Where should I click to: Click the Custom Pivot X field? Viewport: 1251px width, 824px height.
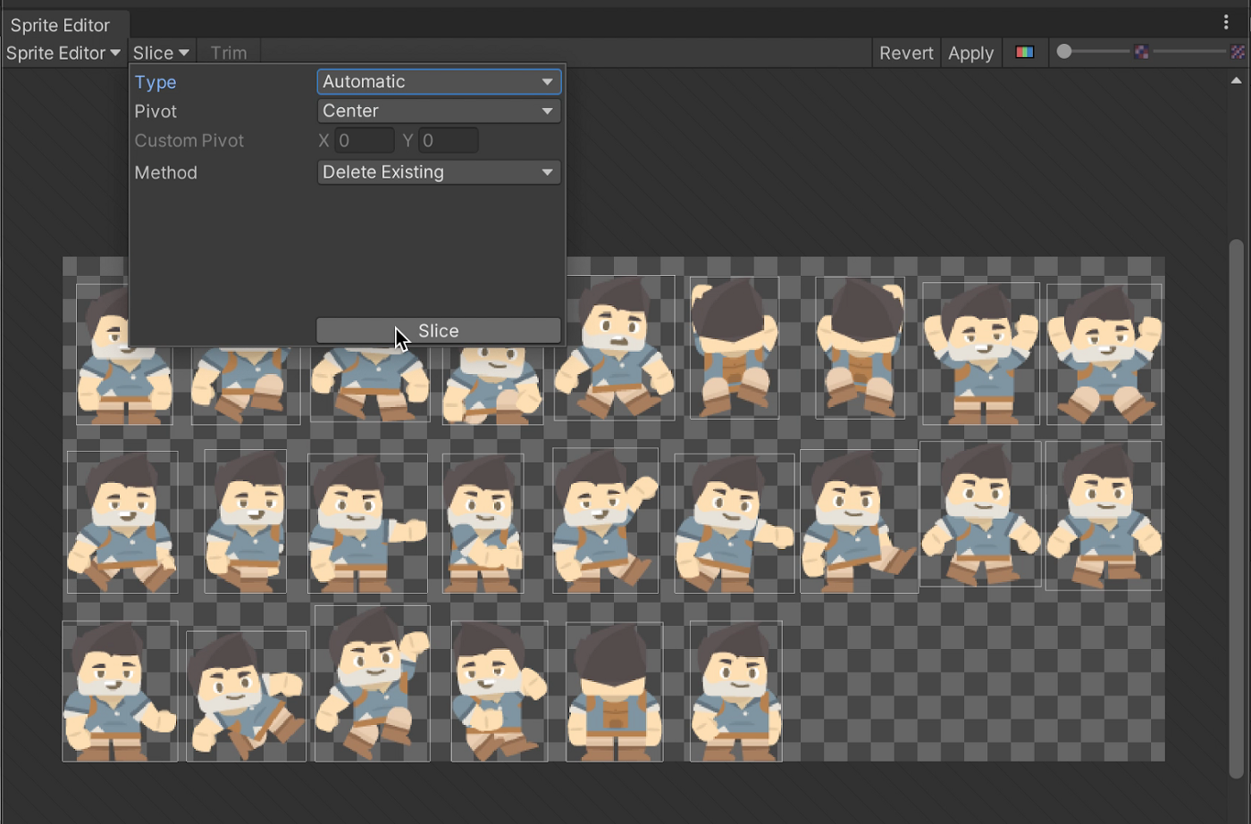tap(364, 140)
